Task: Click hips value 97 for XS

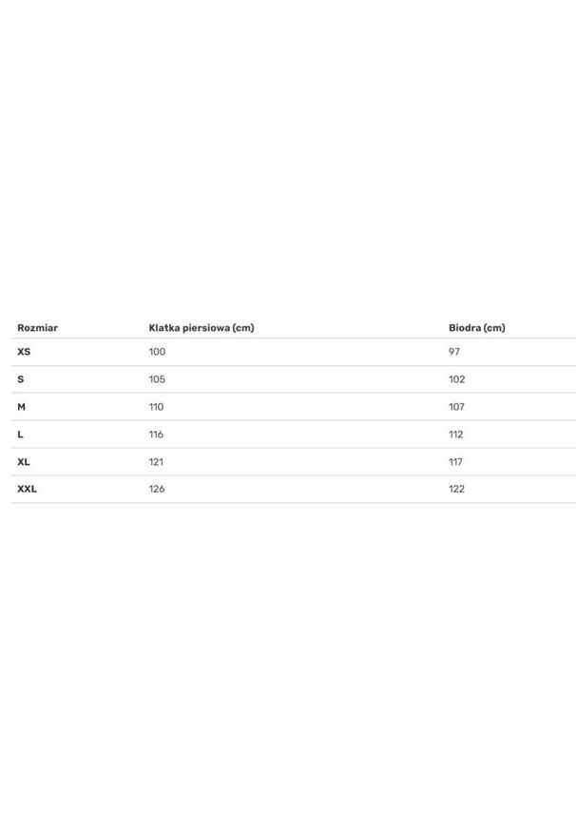Action: [454, 352]
